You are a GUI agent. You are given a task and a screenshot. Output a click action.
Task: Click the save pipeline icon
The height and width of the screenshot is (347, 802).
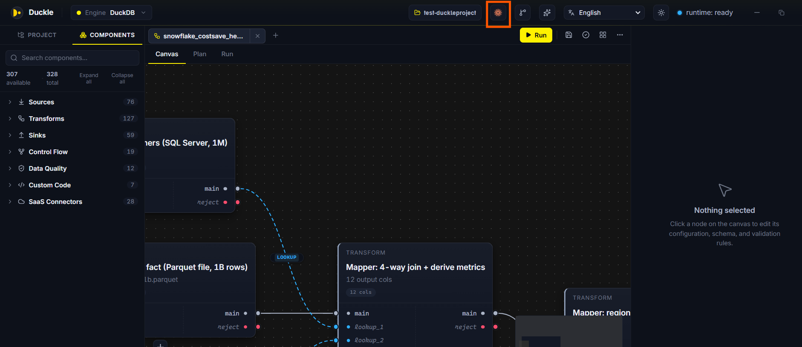tap(569, 35)
